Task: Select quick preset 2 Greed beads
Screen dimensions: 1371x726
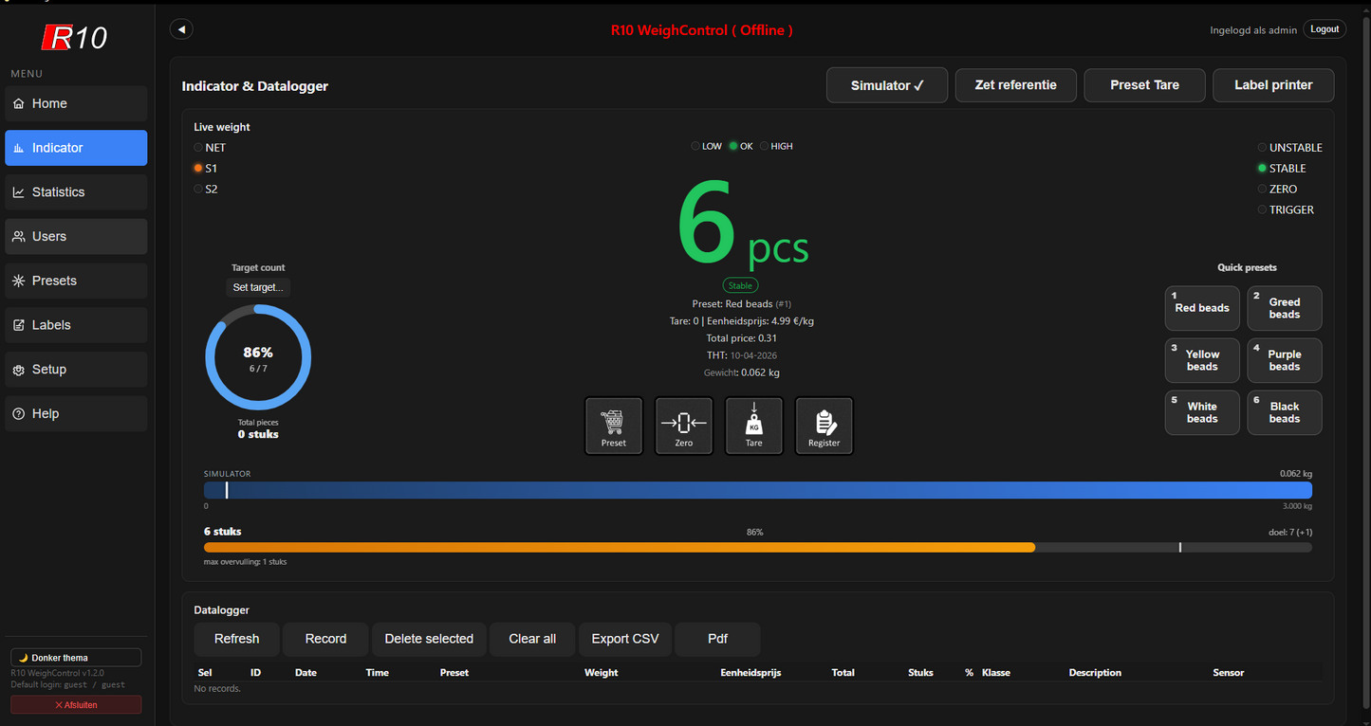Action: point(1285,308)
